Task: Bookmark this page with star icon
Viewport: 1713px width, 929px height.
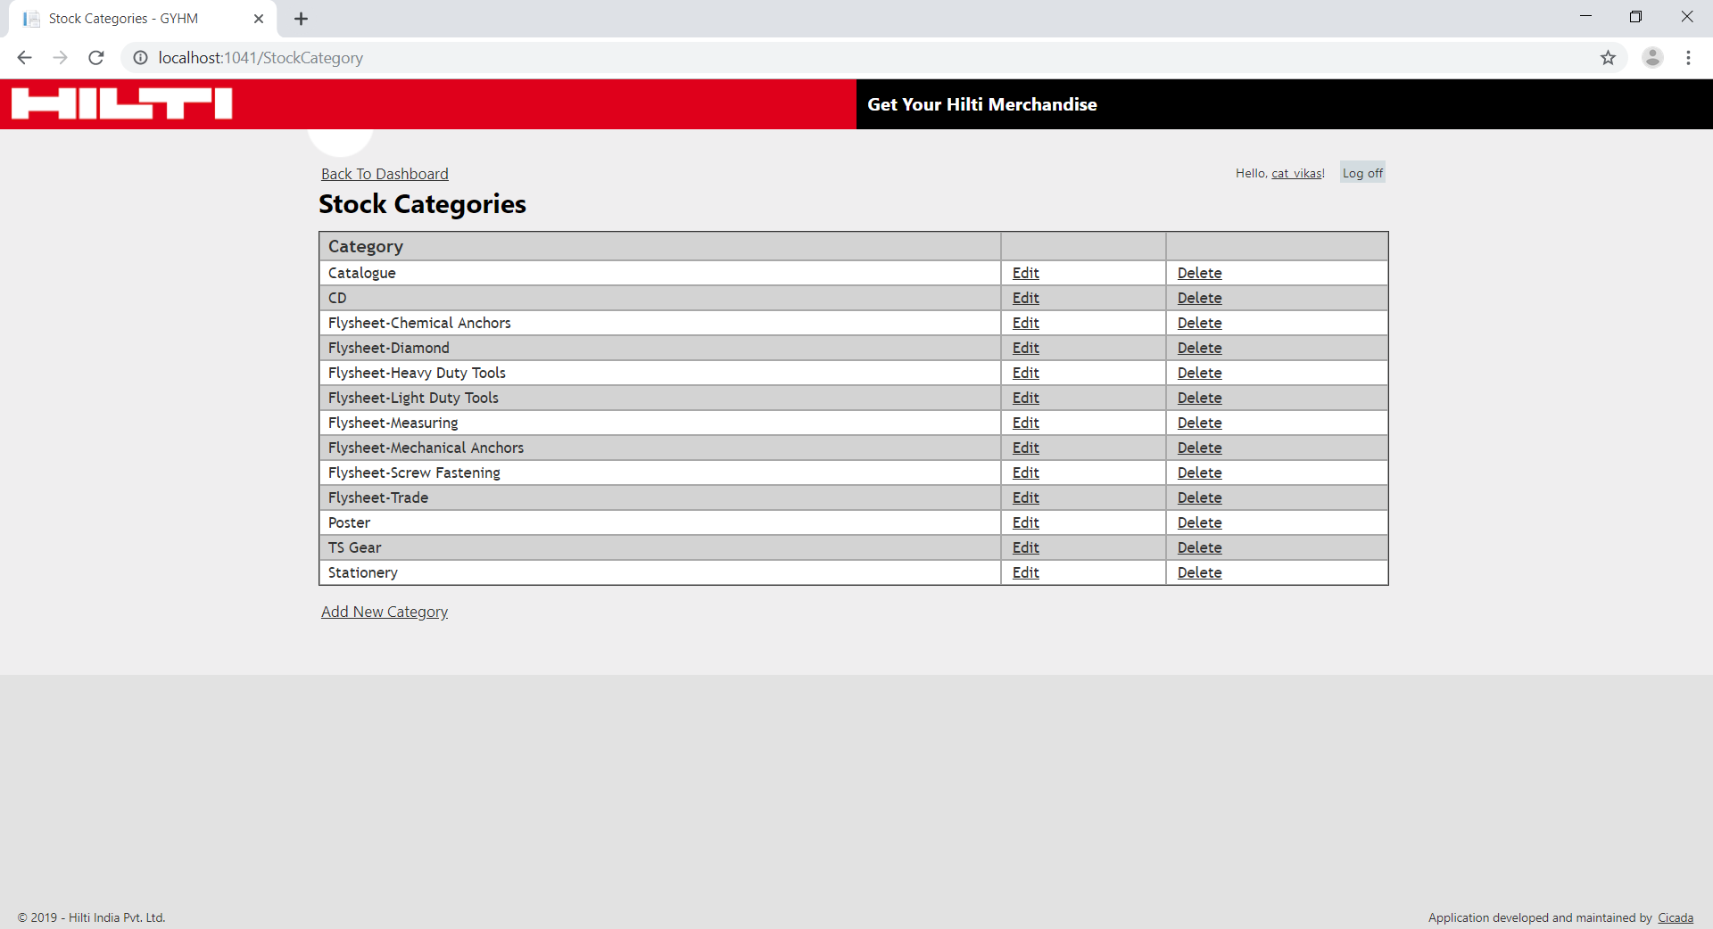Action: pyautogui.click(x=1608, y=58)
